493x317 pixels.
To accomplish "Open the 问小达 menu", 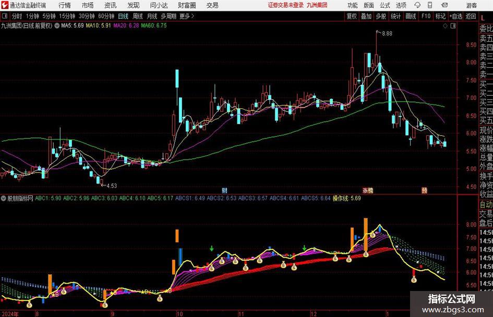I will [x=159, y=5].
